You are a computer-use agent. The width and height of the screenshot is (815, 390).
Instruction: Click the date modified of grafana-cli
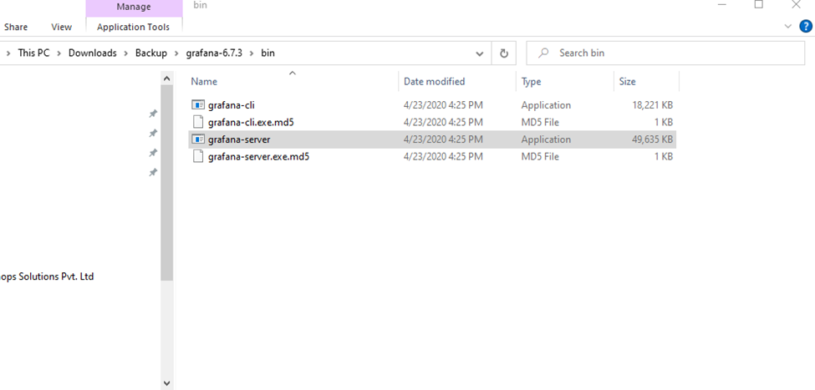click(x=443, y=105)
